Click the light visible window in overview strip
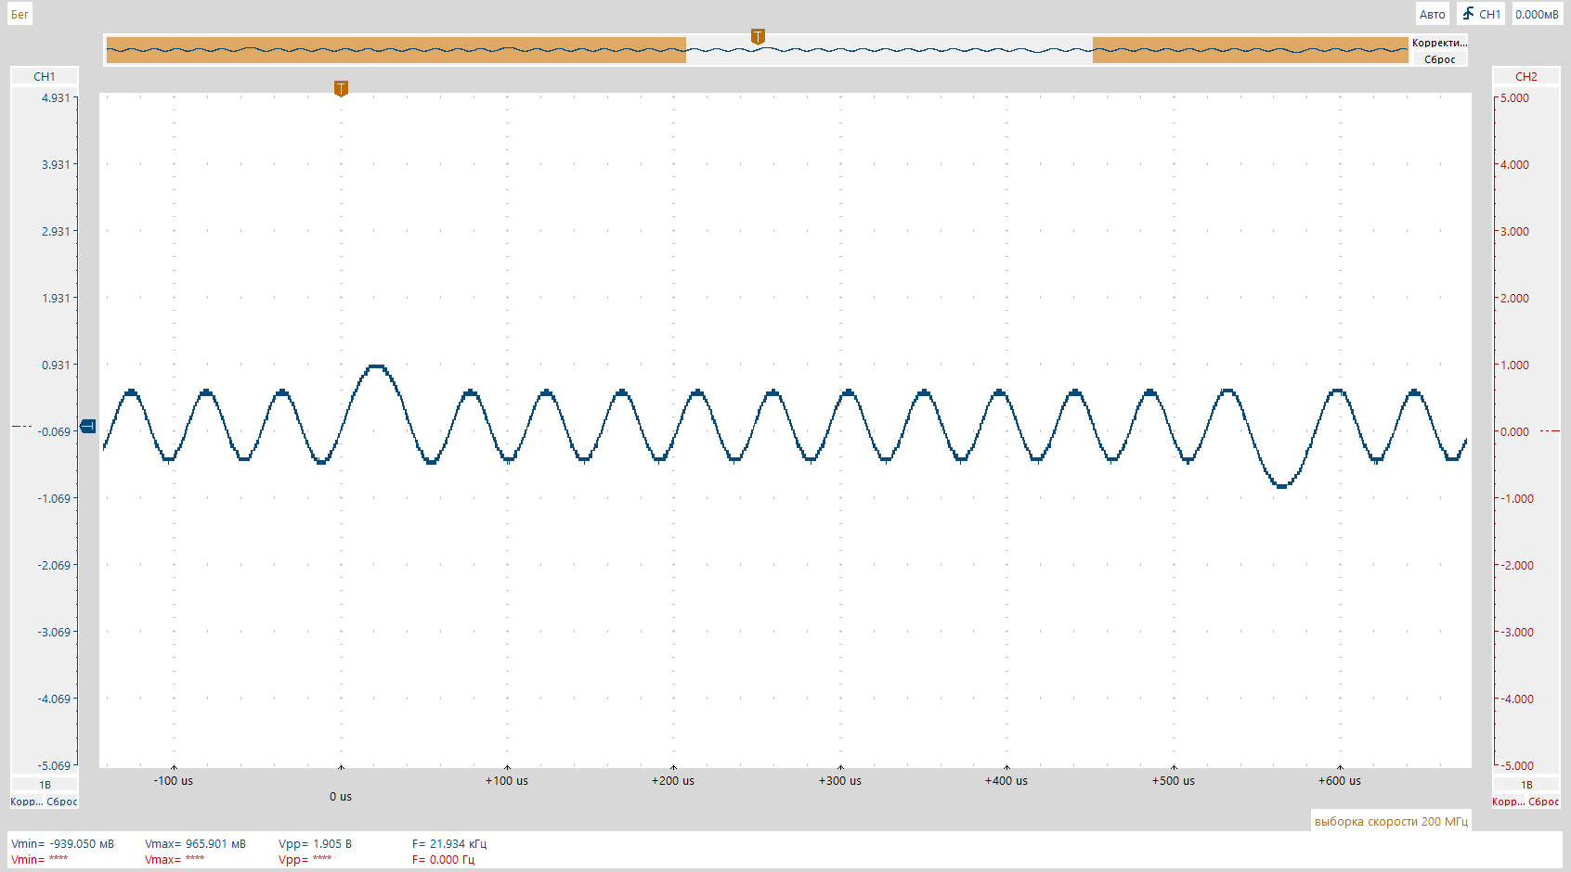 pos(889,50)
